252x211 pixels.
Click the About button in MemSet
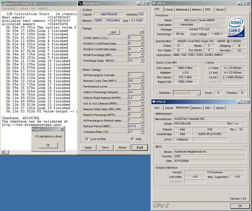click(x=122, y=147)
